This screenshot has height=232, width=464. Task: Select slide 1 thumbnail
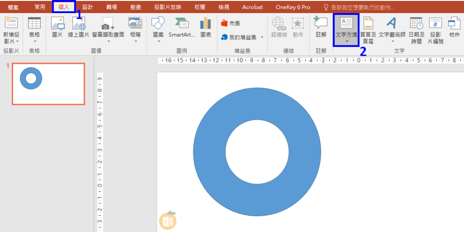pyautogui.click(x=48, y=84)
